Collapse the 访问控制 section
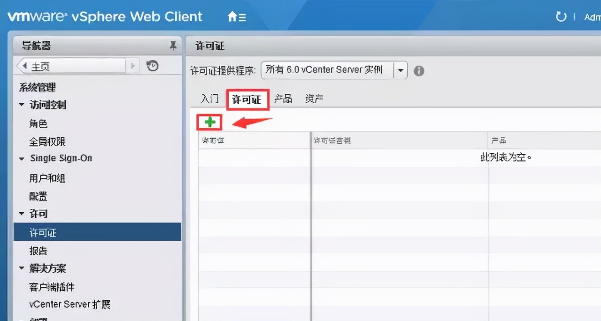The width and height of the screenshot is (601, 321). click(22, 105)
